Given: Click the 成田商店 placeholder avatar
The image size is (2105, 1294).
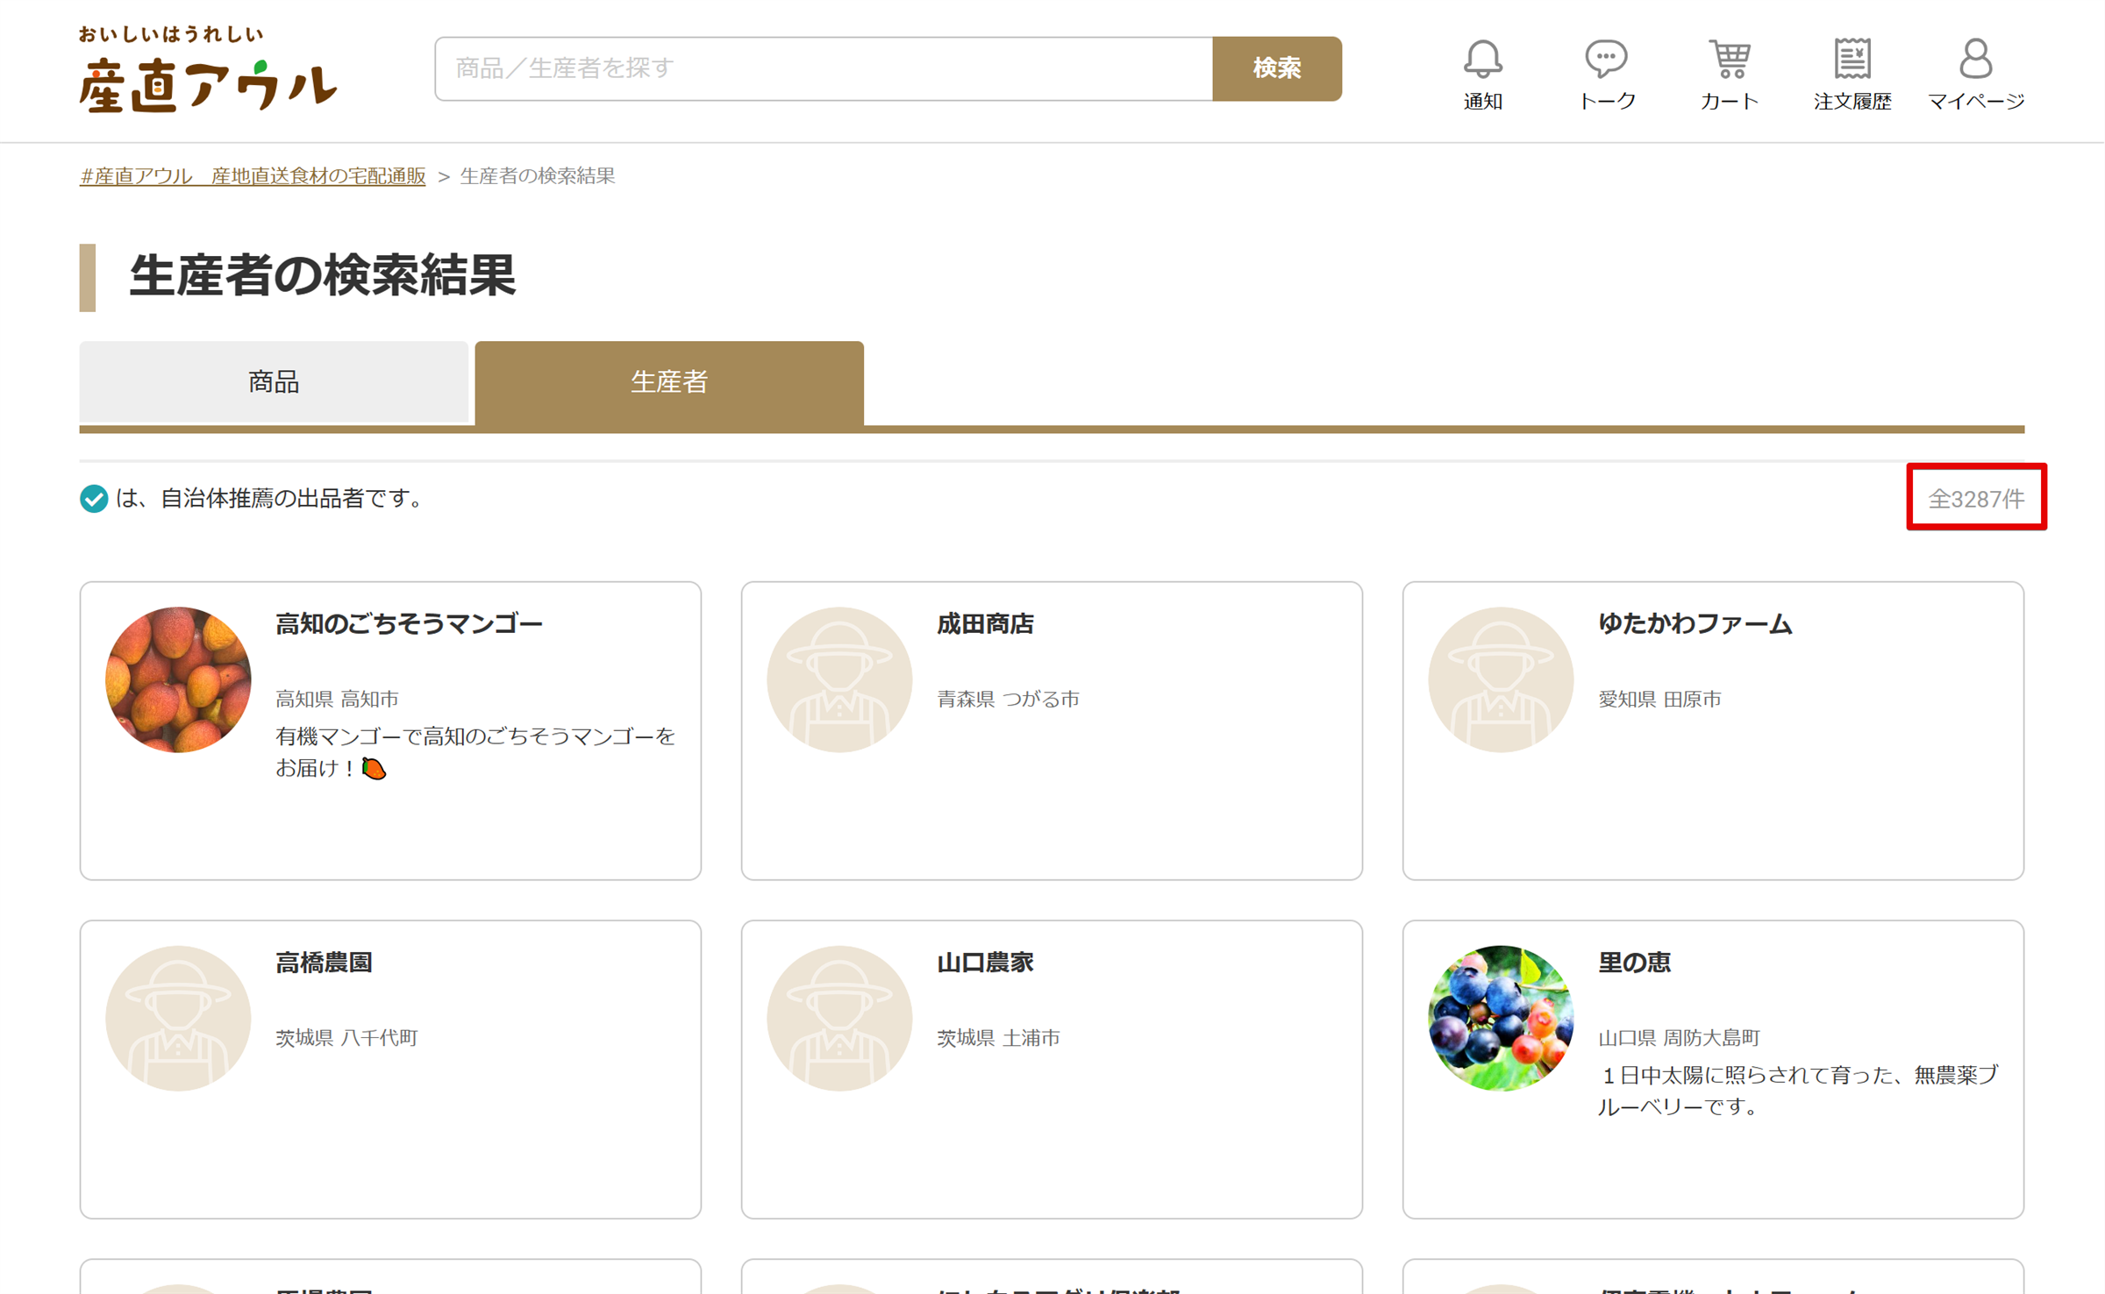Looking at the screenshot, I should [x=839, y=679].
